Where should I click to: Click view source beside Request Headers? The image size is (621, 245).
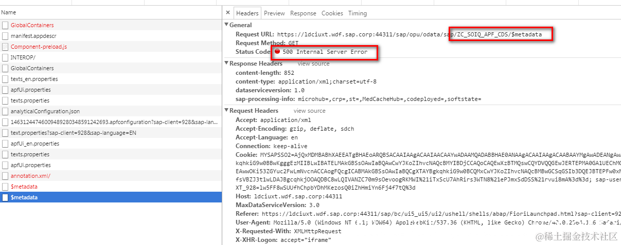click(309, 111)
